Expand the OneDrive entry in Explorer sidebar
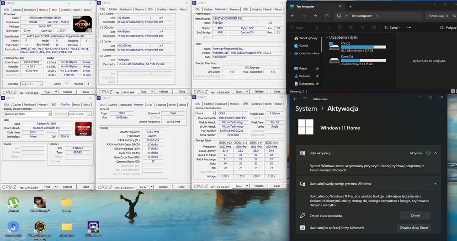The height and width of the screenshot is (241, 457). tap(290, 53)
